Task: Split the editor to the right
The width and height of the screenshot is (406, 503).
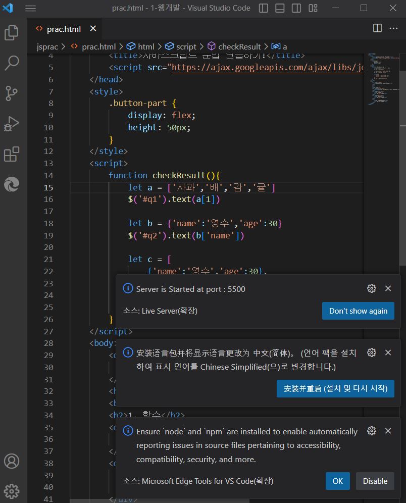Action: (x=377, y=28)
